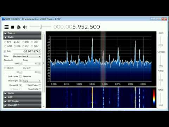Click the Bandwidth input field
Viewport: 169px width, 127px height.
pyautogui.click(x=12, y=64)
